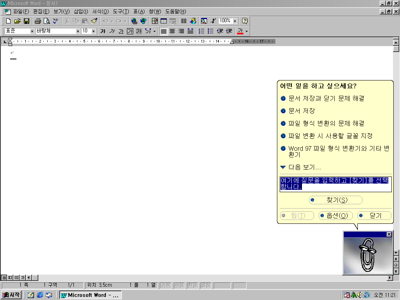The image size is (400, 300).
Task: Click the Windows 시작 Start button
Action: [11, 295]
